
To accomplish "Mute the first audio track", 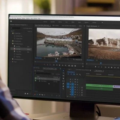I will pyautogui.click(x=77, y=87).
